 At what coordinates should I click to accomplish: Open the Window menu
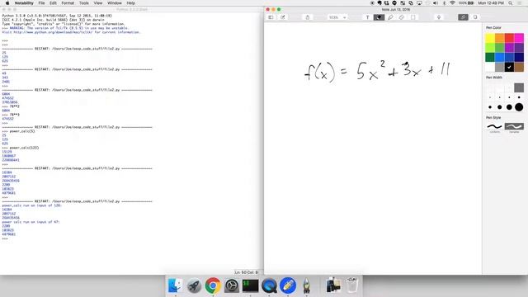(x=115, y=3)
